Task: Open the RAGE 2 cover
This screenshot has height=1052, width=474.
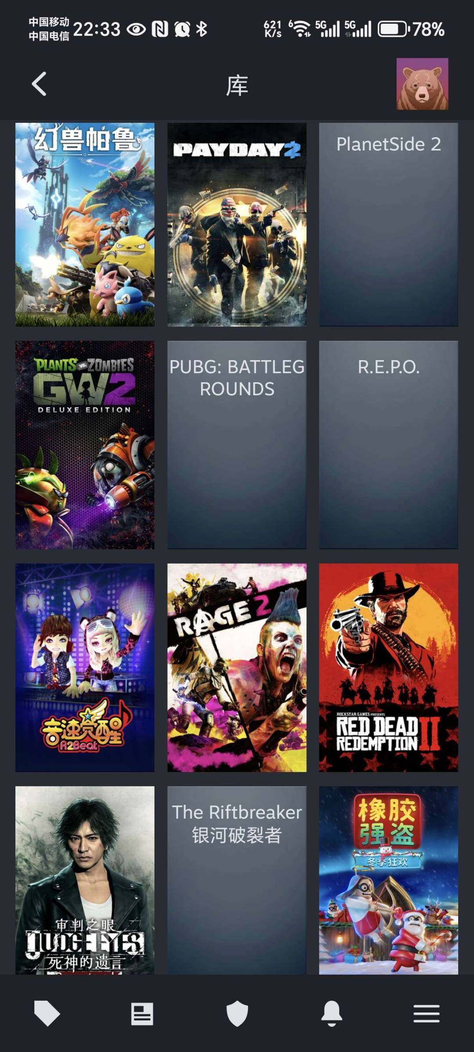Action: (237, 668)
